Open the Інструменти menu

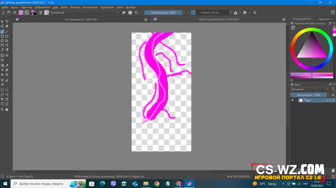(90, 7)
